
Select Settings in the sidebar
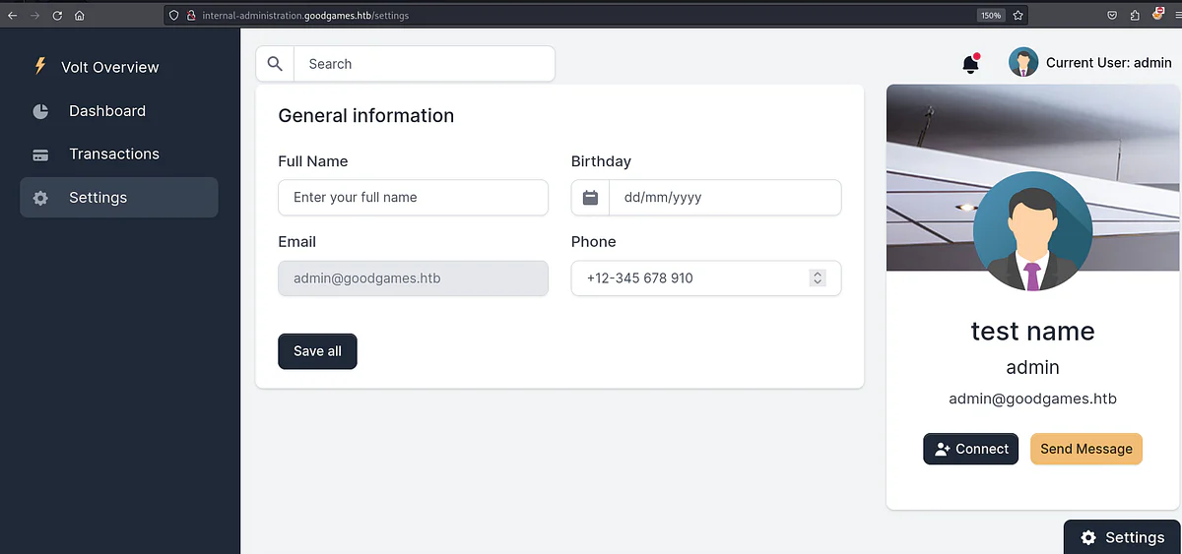click(x=119, y=198)
